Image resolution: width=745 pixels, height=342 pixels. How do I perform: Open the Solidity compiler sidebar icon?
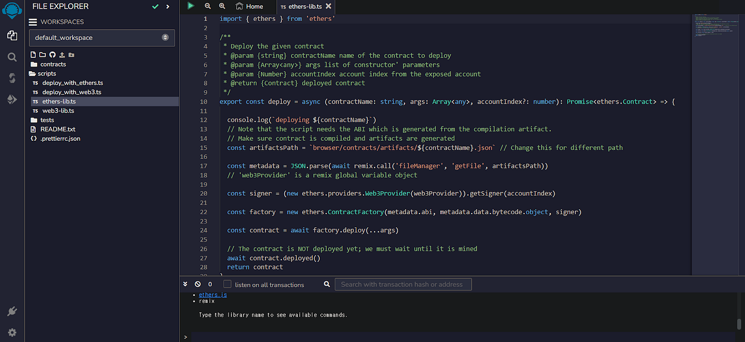pyautogui.click(x=12, y=78)
